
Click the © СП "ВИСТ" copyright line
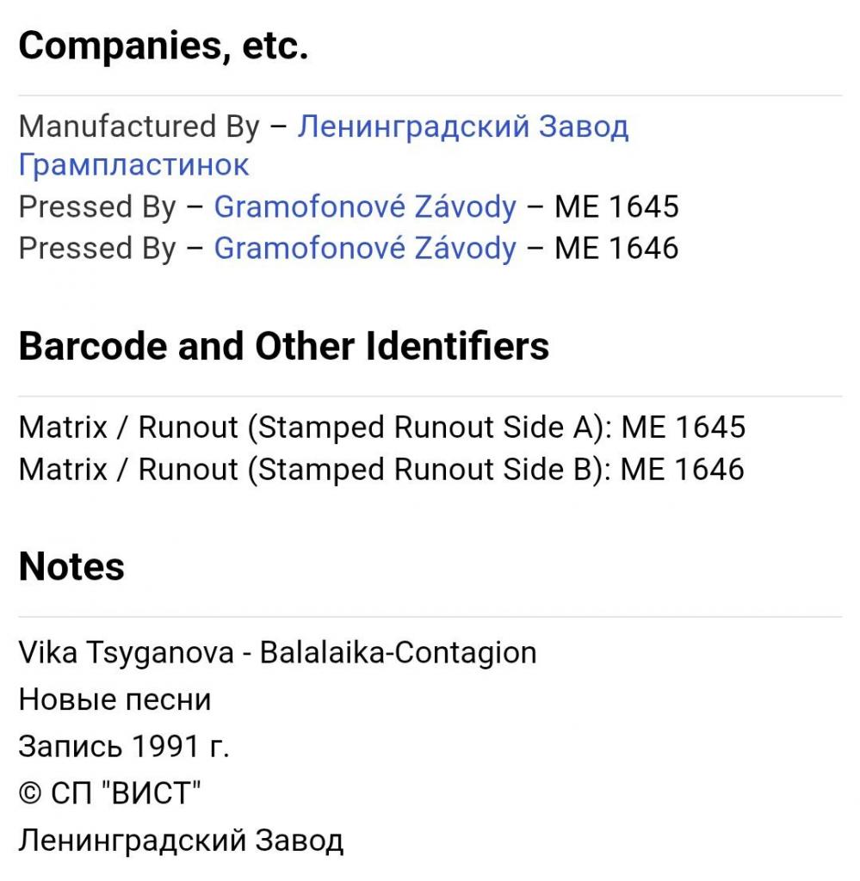109,792
